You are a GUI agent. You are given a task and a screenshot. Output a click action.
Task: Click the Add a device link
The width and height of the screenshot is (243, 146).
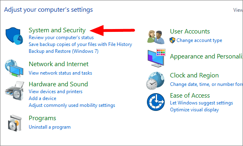coord(42,98)
